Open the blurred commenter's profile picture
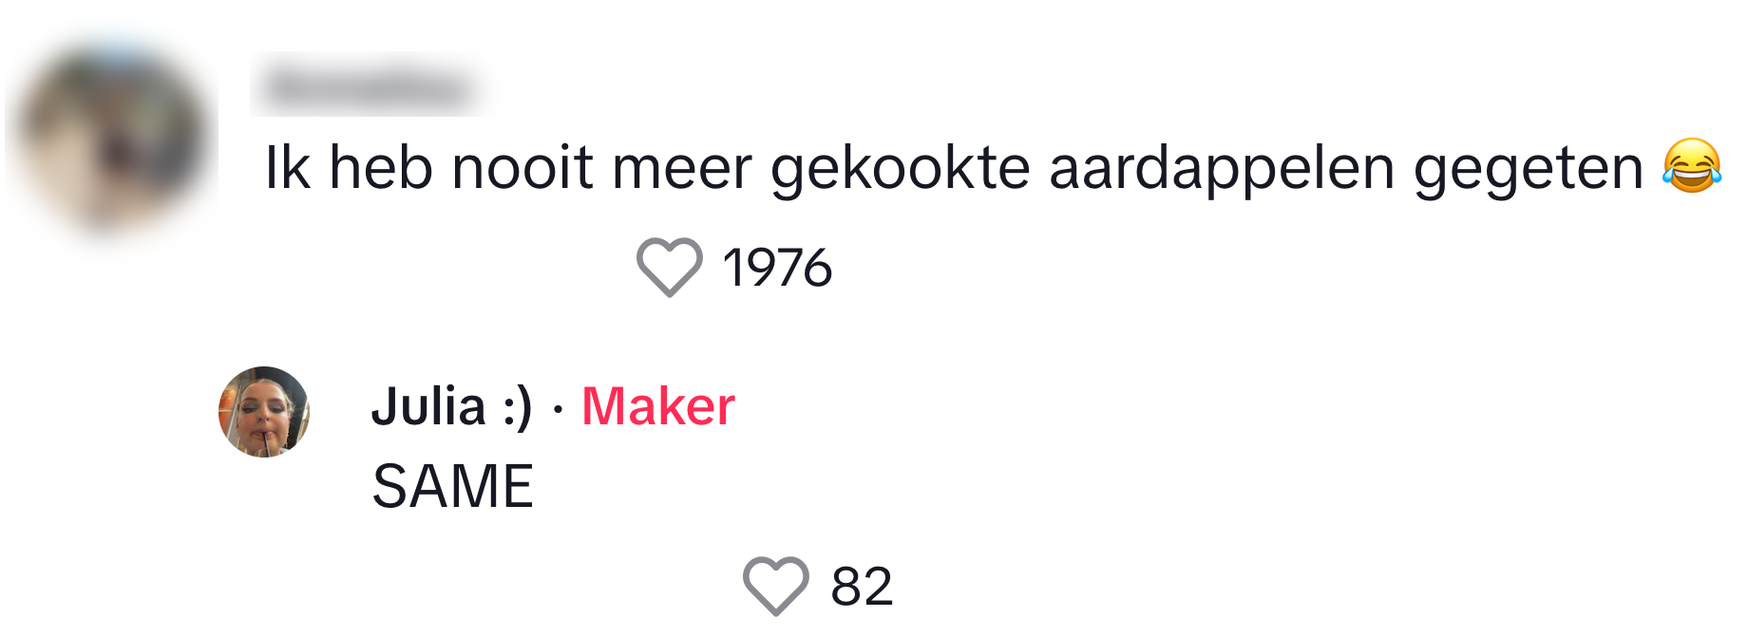1748x636 pixels. [x=112, y=136]
